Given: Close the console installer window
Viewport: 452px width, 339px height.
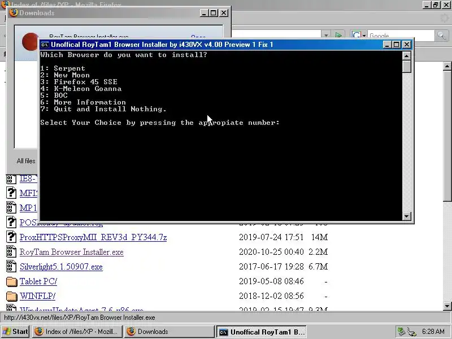Looking at the screenshot, I should point(406,45).
